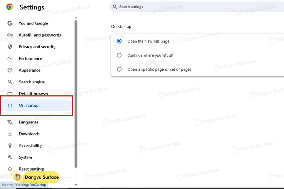Click the Languages translate icon

pos(10,122)
